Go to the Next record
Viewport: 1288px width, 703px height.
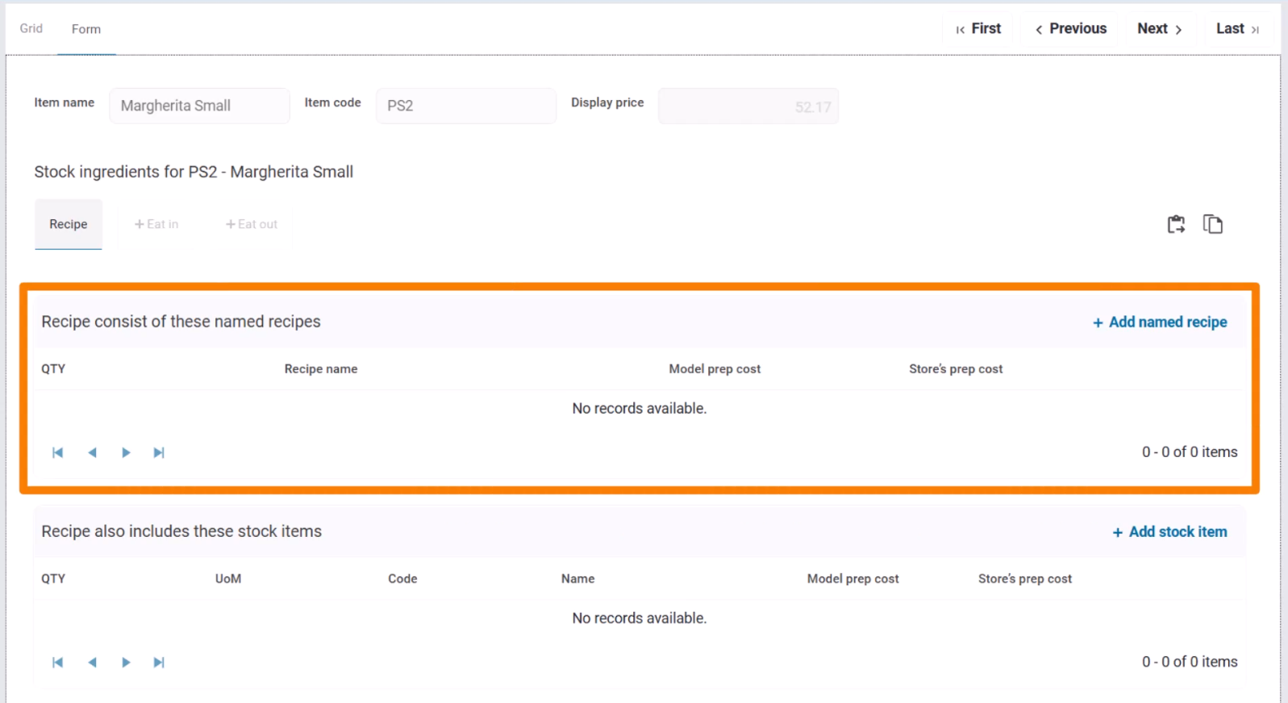[1160, 29]
